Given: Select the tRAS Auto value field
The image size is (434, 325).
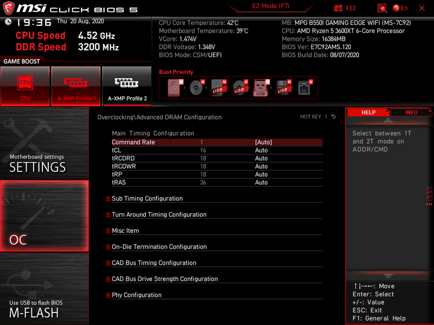Looking at the screenshot, I should click(x=261, y=182).
